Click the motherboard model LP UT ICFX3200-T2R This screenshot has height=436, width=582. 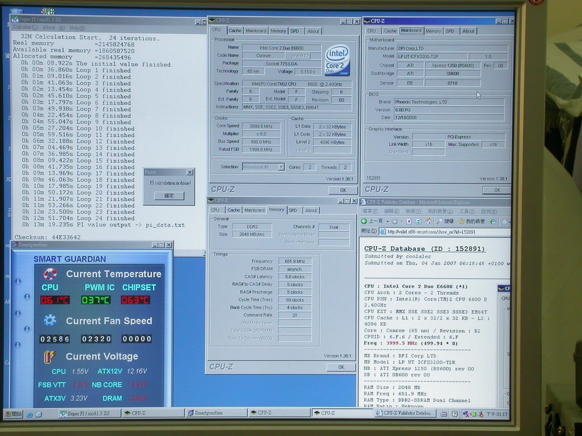[x=432, y=56]
